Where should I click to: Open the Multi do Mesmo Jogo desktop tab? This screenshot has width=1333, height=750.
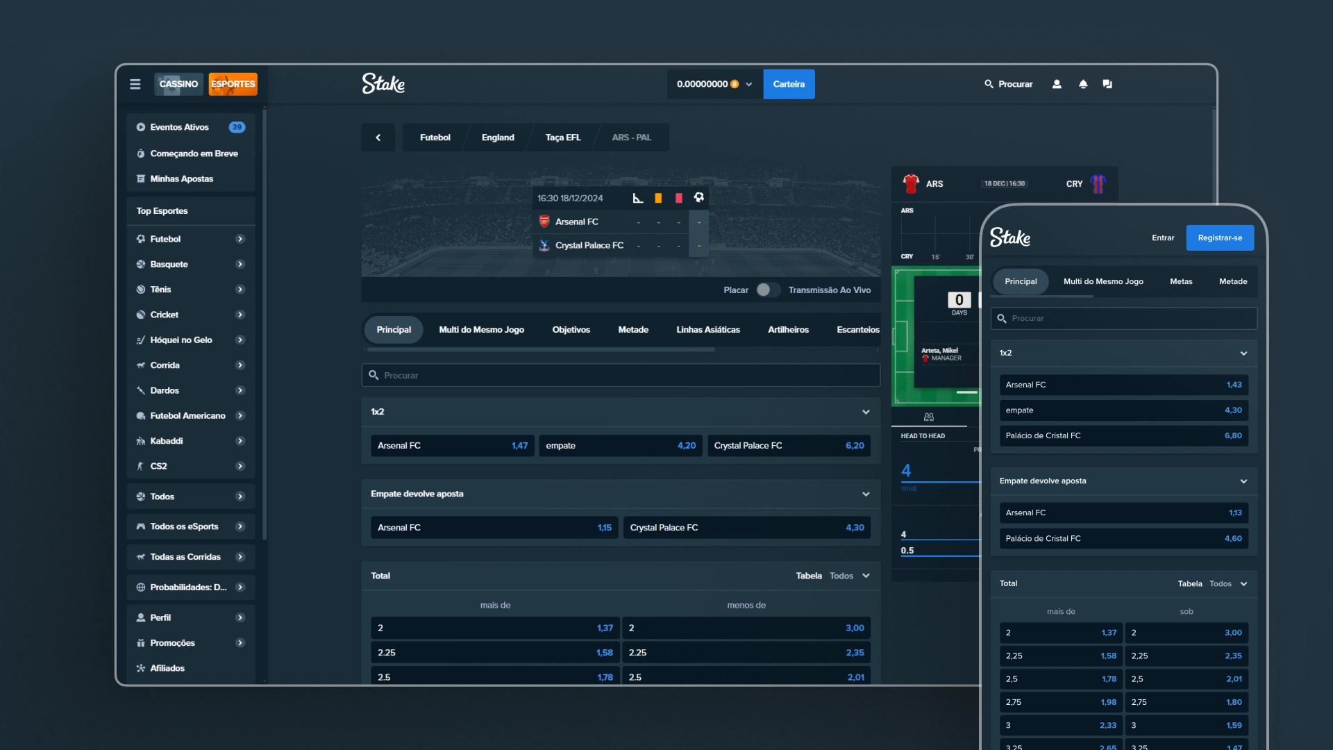point(481,330)
